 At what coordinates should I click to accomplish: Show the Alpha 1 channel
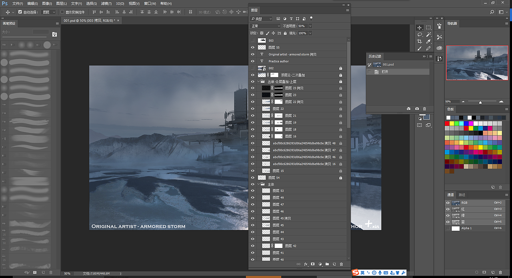point(448,228)
